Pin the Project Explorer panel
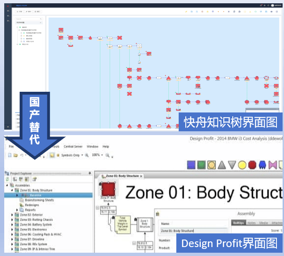This screenshot has width=284, height=256. click(89, 173)
